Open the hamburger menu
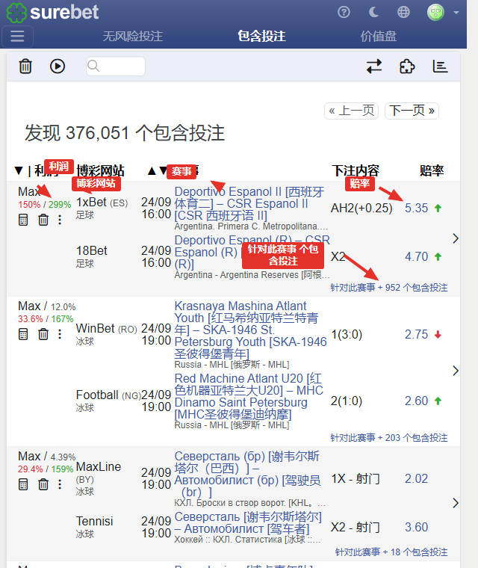 [x=17, y=36]
